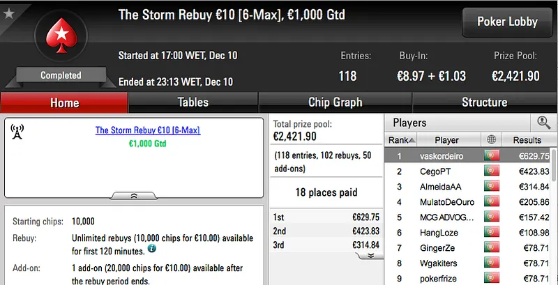This screenshot has height=285, width=558.
Task: Click the broadcast antenna icon
Action: (18, 132)
